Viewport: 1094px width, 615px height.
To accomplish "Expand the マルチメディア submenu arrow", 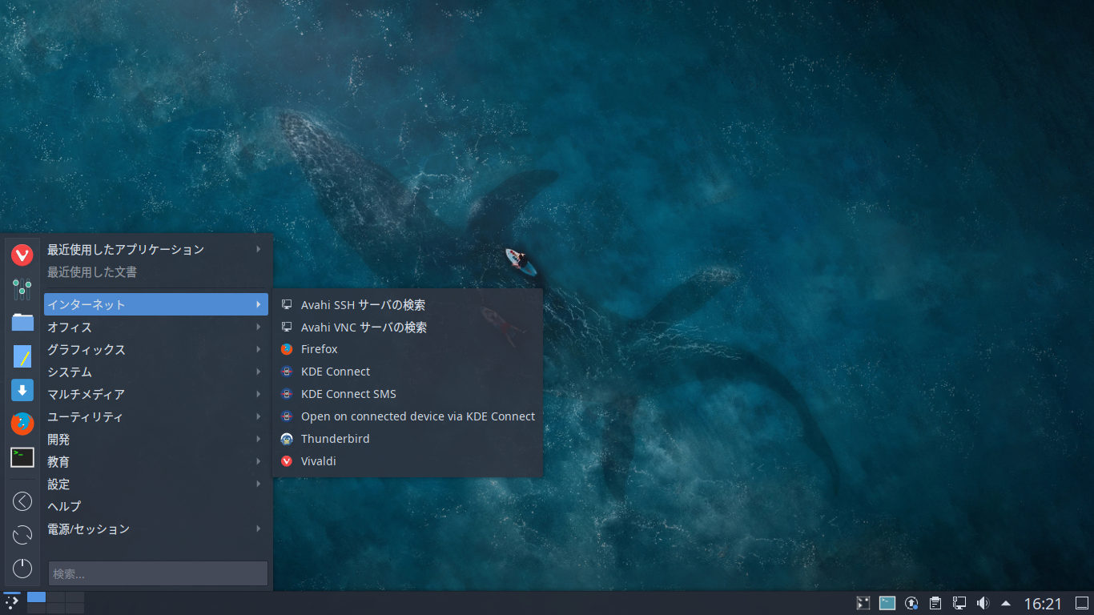I will coord(259,394).
